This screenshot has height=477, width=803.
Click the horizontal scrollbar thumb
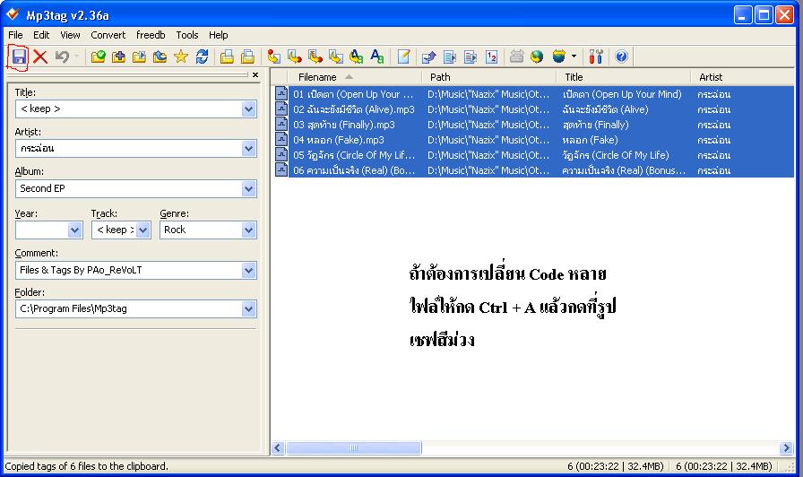coord(353,447)
